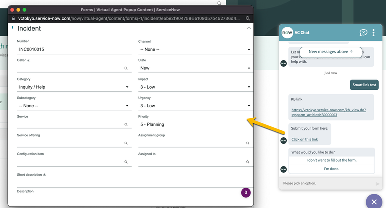386x208 pixels.
Task: Open Configuration item lookup search icon
Action: click(126, 162)
